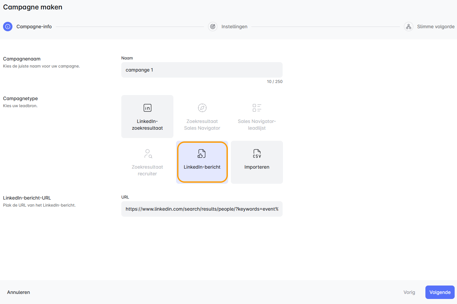Choose the 'Importeren' campaign type label
Screen dimensions: 457x304
click(x=257, y=167)
